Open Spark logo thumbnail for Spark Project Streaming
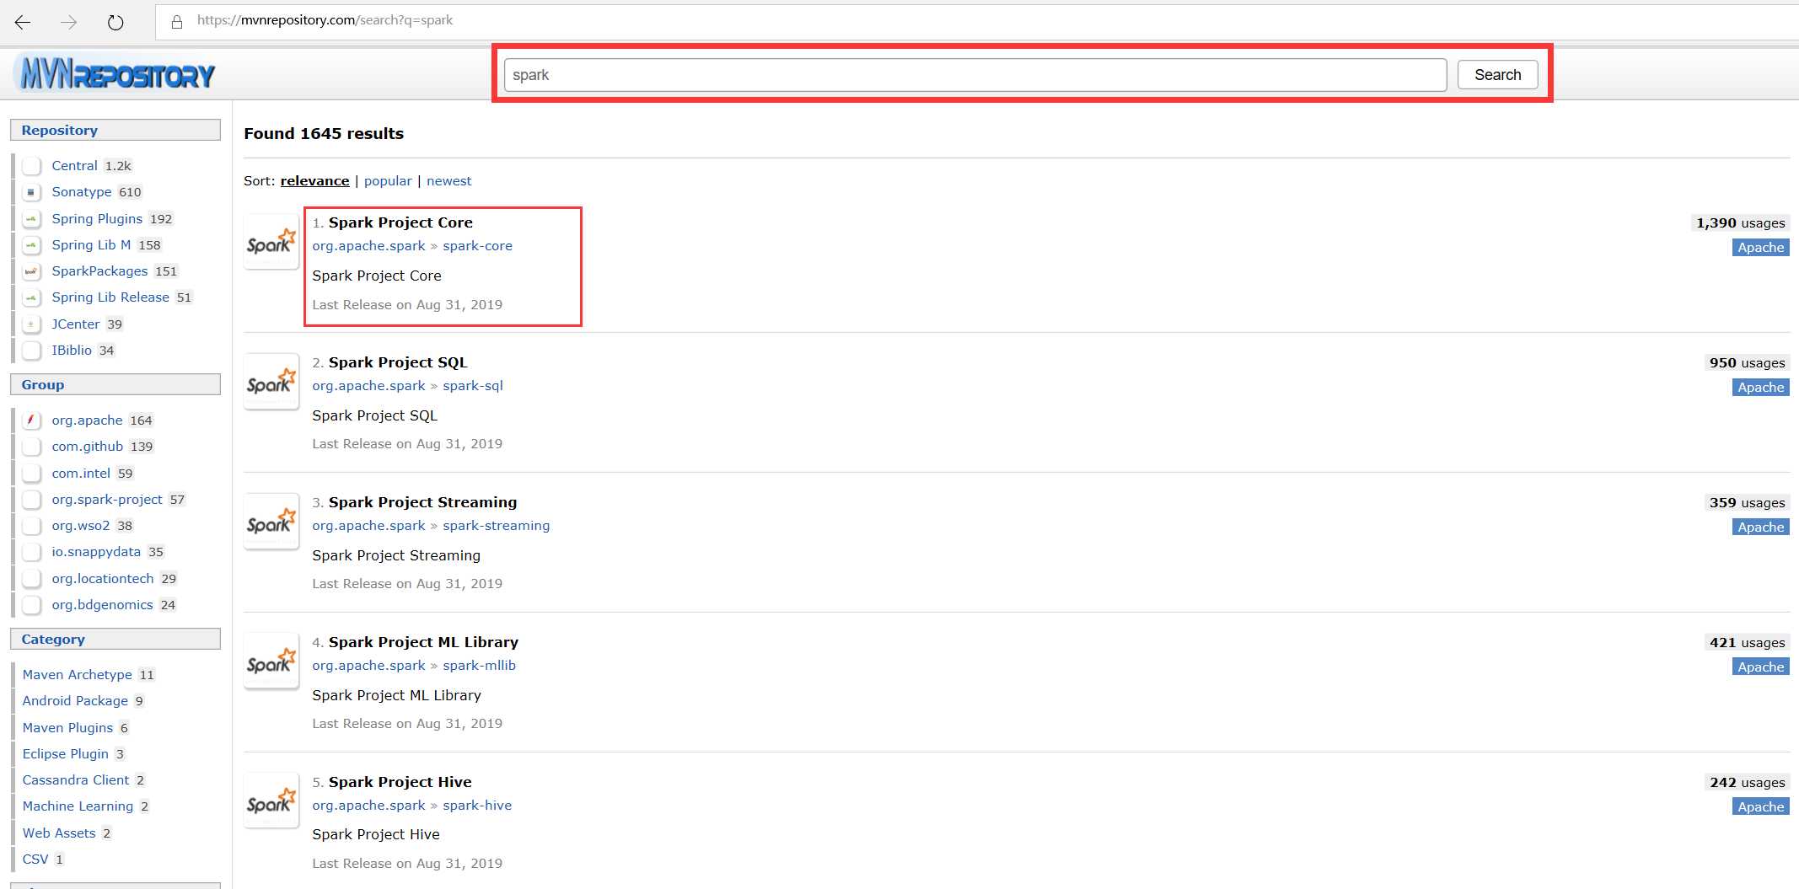Screen dimensions: 1799x889 click(271, 522)
